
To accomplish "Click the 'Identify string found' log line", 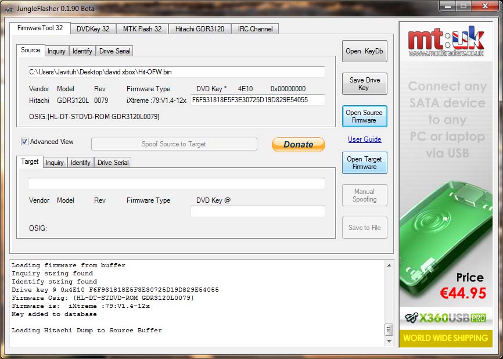I will pyautogui.click(x=54, y=281).
